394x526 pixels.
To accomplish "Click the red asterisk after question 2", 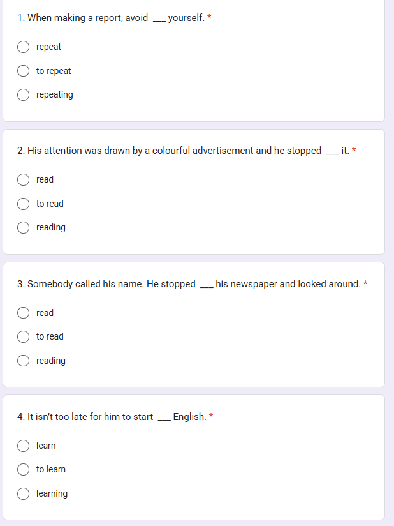I will tap(354, 151).
